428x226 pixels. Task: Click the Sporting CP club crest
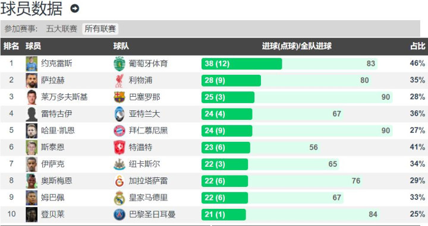click(x=119, y=63)
